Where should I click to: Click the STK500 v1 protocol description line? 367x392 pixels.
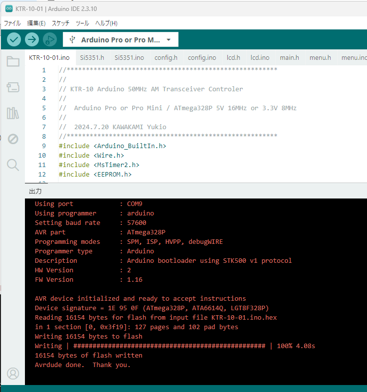pos(163,261)
